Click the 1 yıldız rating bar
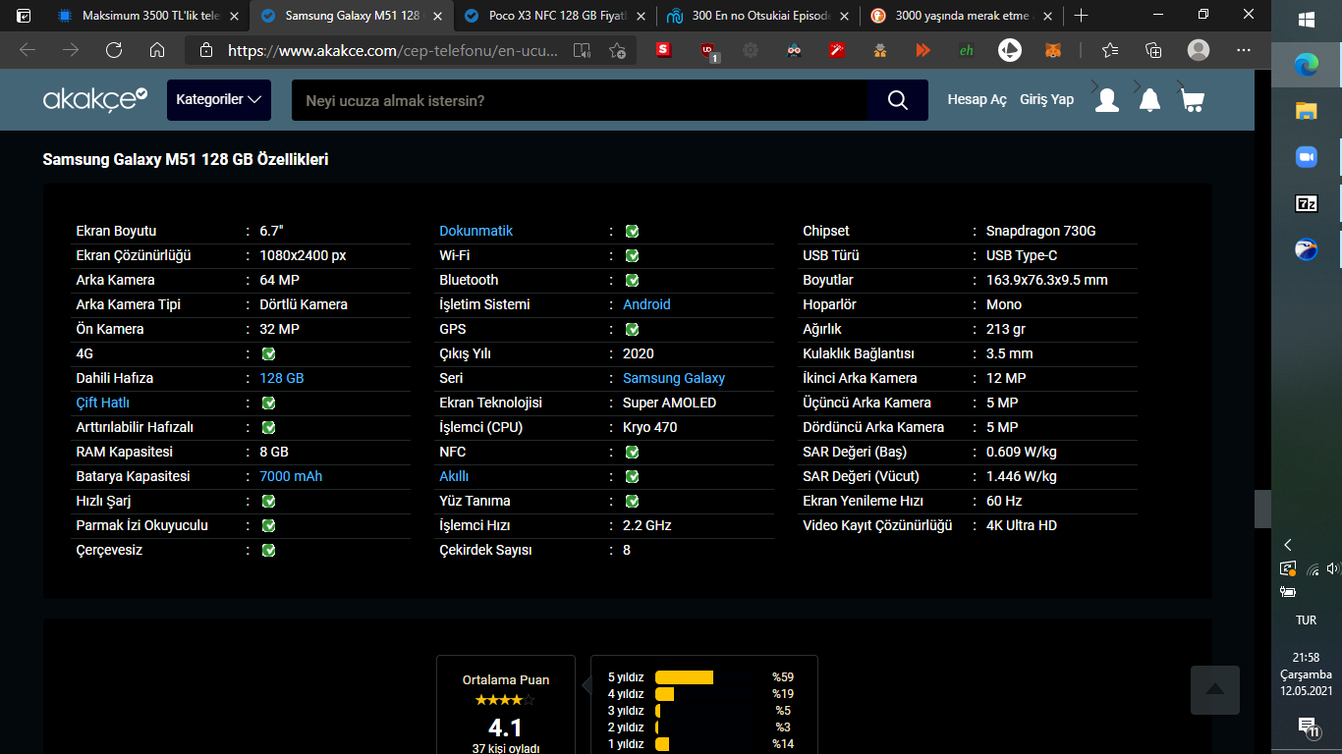The width and height of the screenshot is (1342, 754). click(662, 744)
